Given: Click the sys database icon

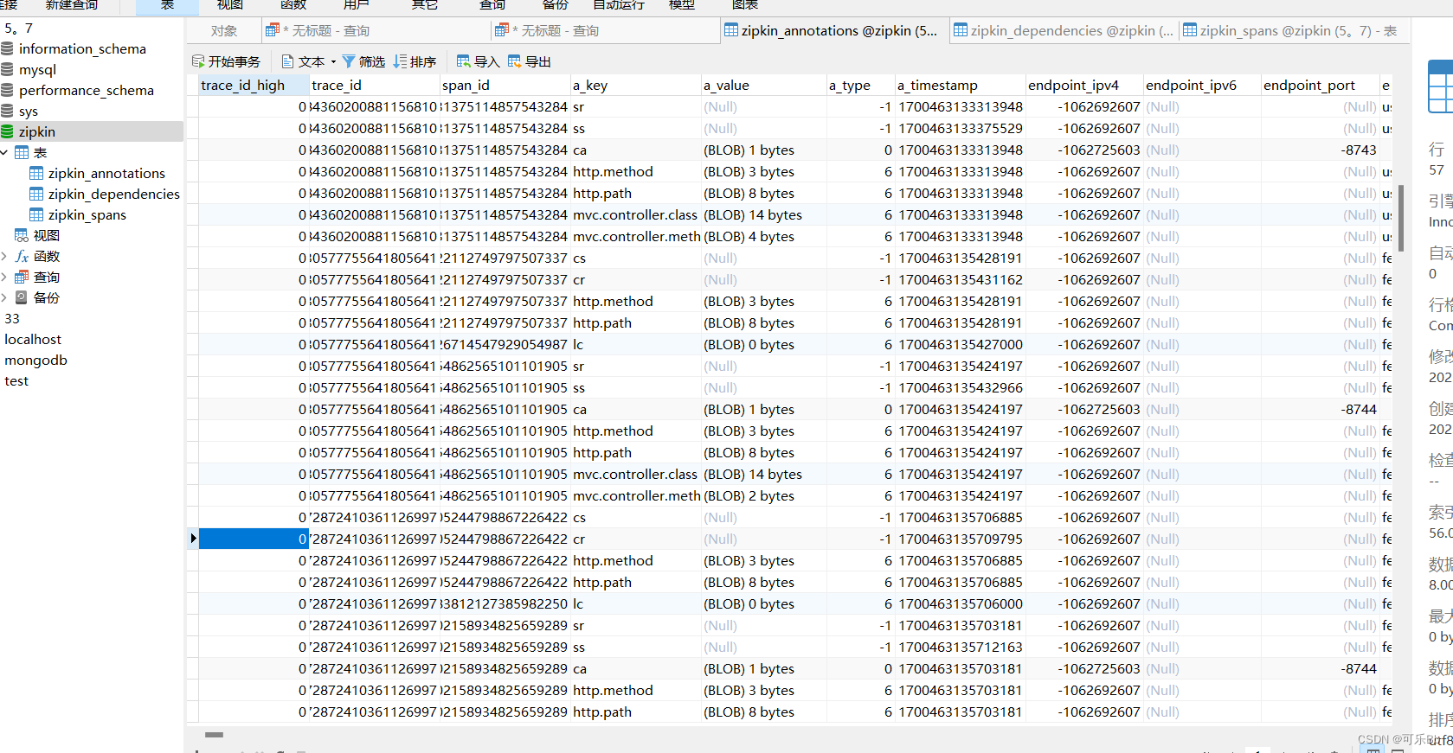Looking at the screenshot, I should pyautogui.click(x=7, y=112).
